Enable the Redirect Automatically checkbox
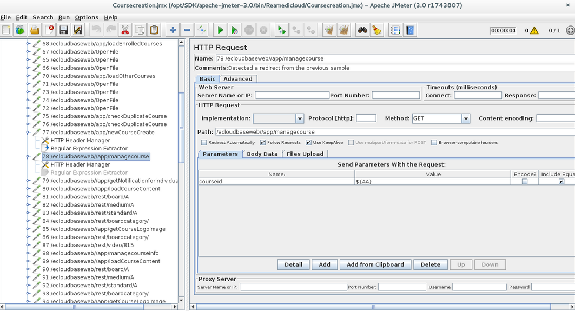The height and width of the screenshot is (311, 575). (204, 143)
